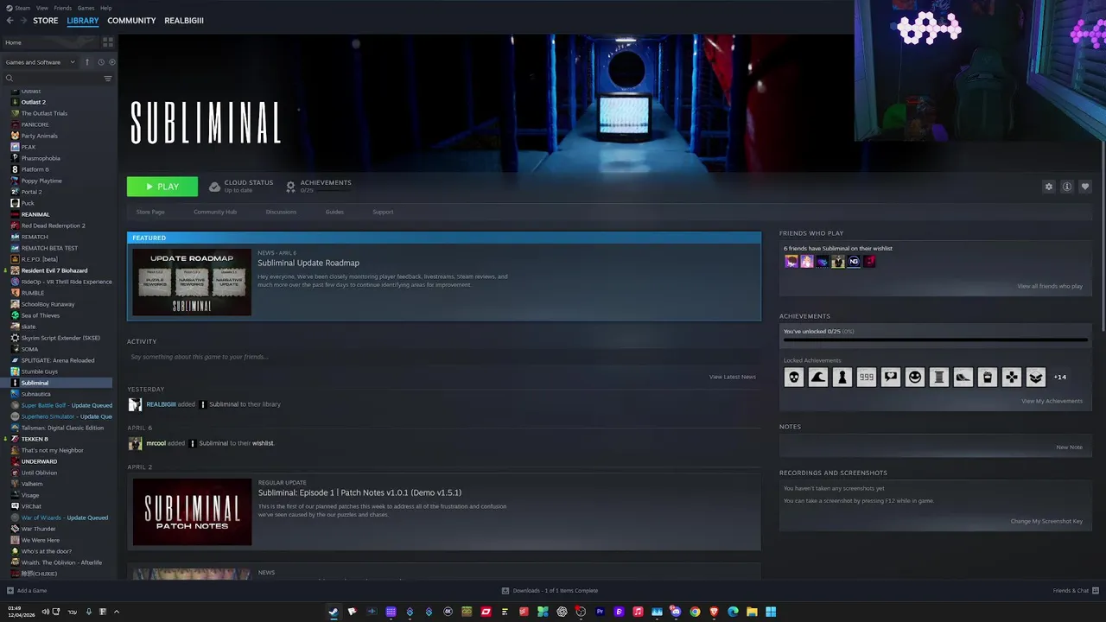The width and height of the screenshot is (1106, 622).
Task: Click Windows Start button
Action: tap(771, 612)
